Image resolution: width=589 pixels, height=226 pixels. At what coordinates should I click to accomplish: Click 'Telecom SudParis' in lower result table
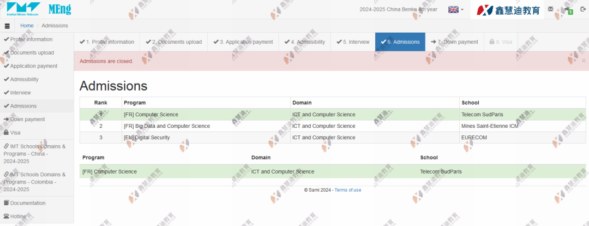[441, 171]
